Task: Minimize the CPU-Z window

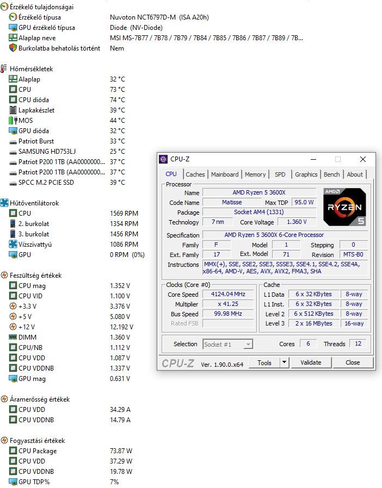Action: click(x=313, y=159)
